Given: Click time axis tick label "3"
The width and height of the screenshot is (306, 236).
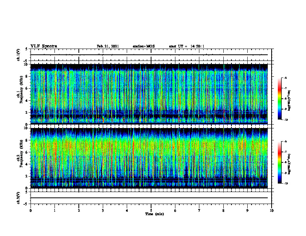Looking at the screenshot, I should 103,211.
